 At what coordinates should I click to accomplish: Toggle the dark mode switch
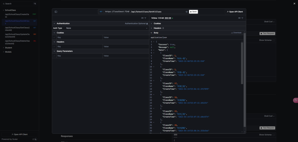coord(34,139)
